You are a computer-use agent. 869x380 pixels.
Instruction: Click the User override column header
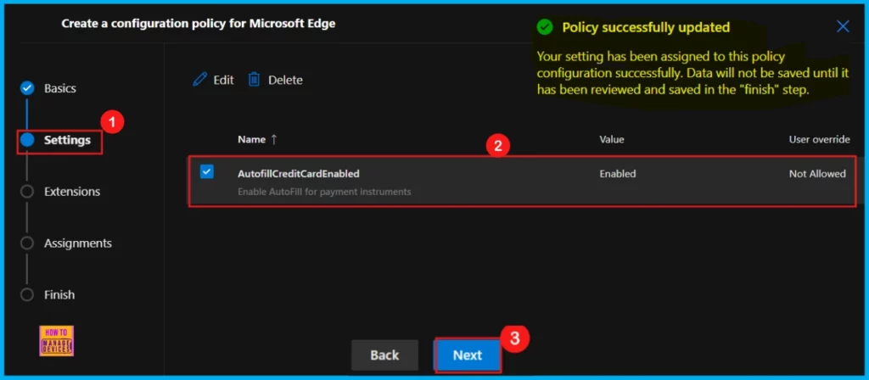[819, 140]
